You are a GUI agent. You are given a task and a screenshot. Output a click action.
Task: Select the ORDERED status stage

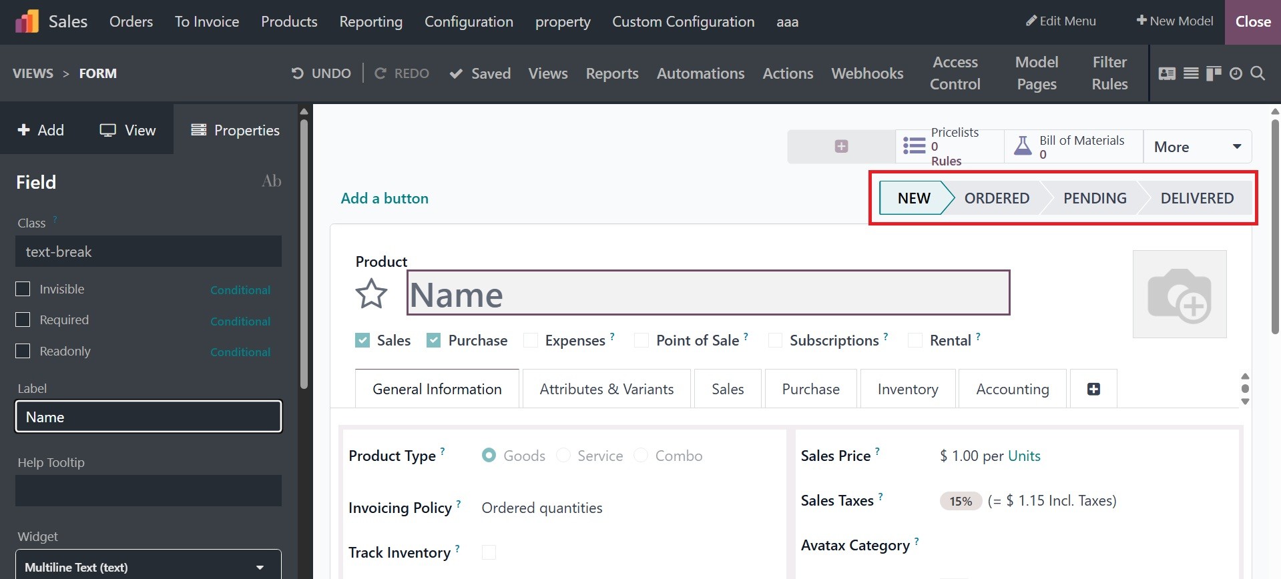(997, 198)
